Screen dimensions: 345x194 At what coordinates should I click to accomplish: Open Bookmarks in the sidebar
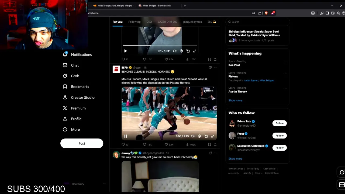point(76,86)
